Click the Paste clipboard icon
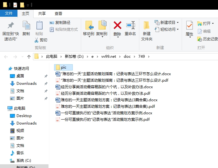 (x=39, y=25)
